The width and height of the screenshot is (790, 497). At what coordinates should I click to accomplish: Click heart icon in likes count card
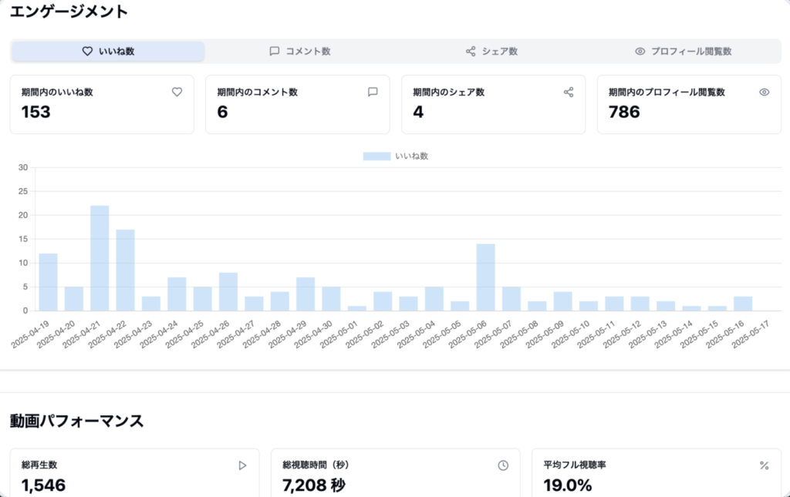(177, 92)
